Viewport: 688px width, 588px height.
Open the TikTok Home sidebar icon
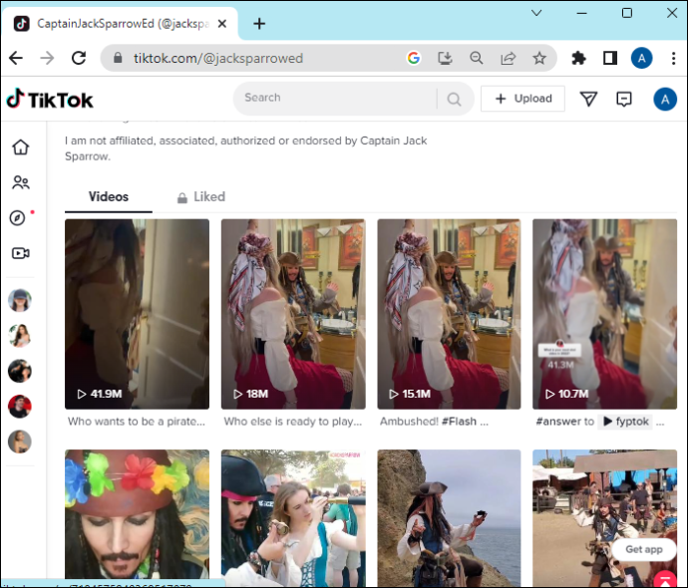pos(20,147)
